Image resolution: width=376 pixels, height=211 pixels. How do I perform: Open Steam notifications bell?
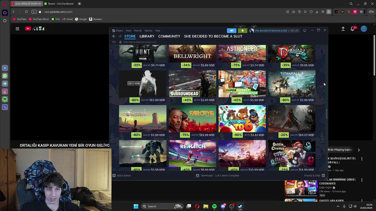point(242,30)
